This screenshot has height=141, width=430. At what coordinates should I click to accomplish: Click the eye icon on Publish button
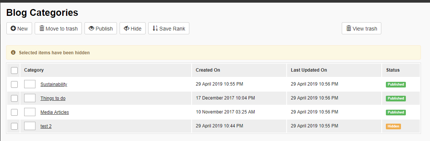point(91,29)
